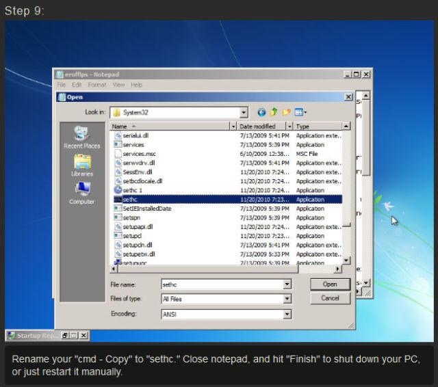Viewport: 438px width, 387px height.
Task: Open the View menu icon
Action: point(300,112)
